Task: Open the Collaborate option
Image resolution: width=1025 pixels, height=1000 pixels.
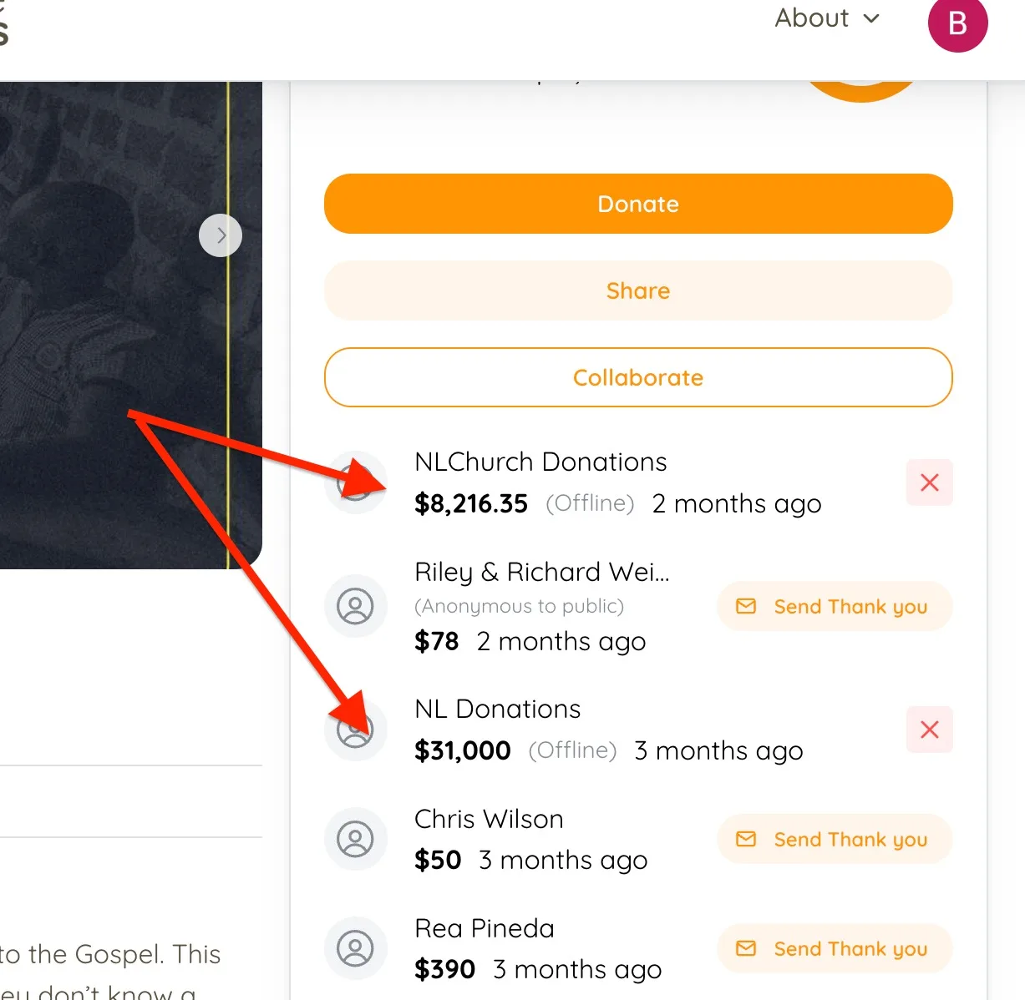Action: [638, 377]
